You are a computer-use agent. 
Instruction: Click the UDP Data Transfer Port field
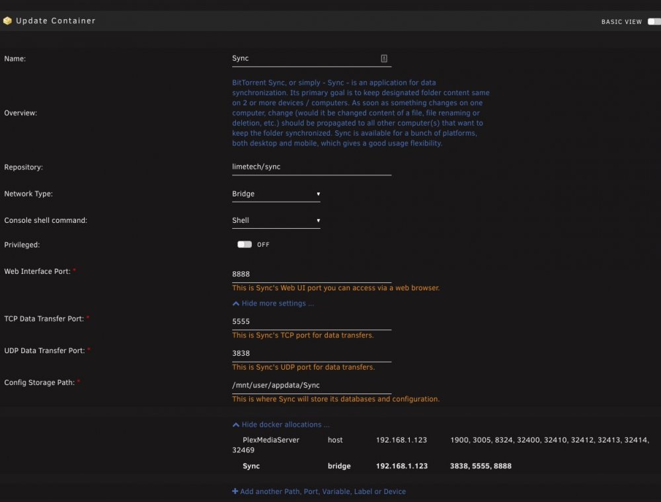pyautogui.click(x=311, y=353)
